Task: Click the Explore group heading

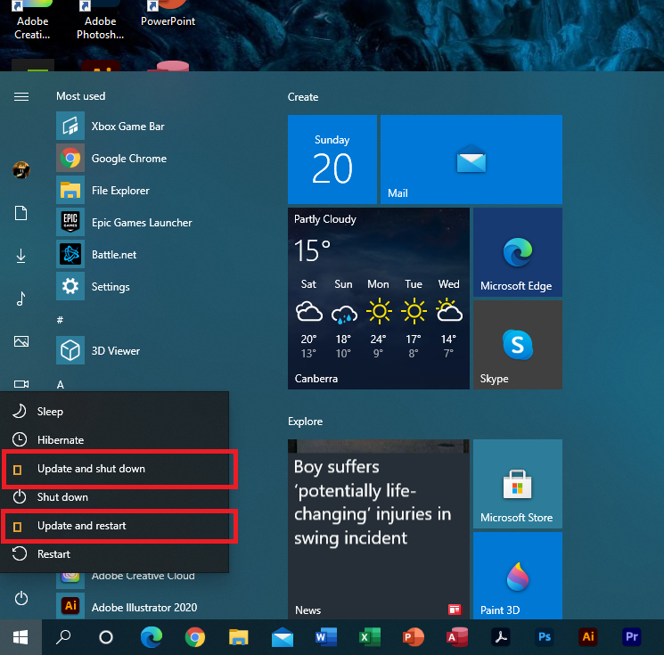Action: click(x=305, y=422)
